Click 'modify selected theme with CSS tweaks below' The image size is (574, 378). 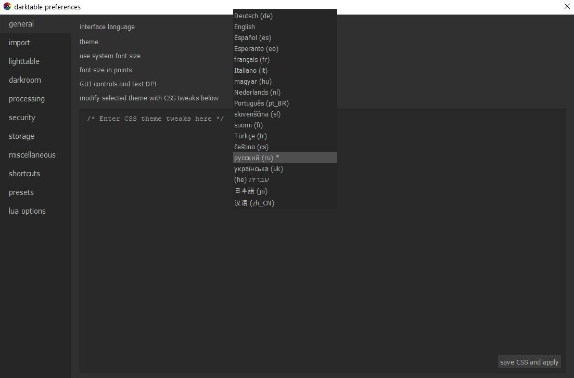tap(149, 98)
